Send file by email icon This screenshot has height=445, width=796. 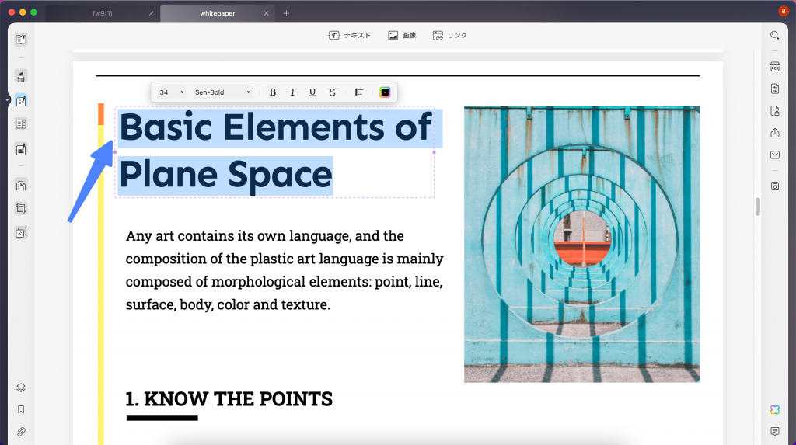click(774, 155)
